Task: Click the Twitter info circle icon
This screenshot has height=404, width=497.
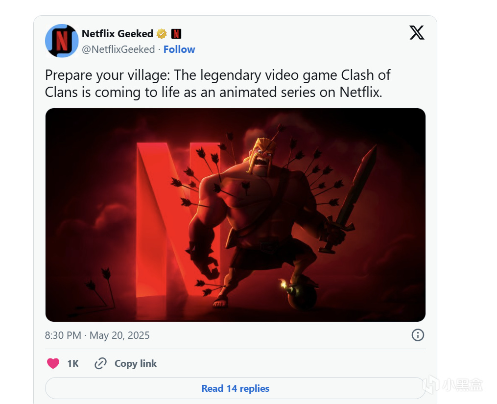Action: [418, 335]
